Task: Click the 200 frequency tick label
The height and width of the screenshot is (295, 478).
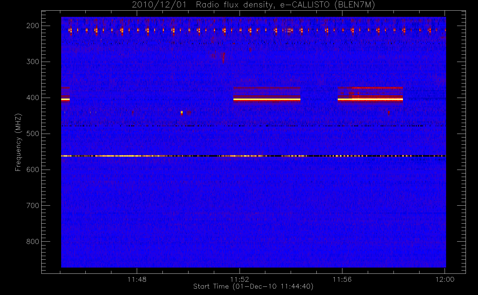Action: click(32, 26)
